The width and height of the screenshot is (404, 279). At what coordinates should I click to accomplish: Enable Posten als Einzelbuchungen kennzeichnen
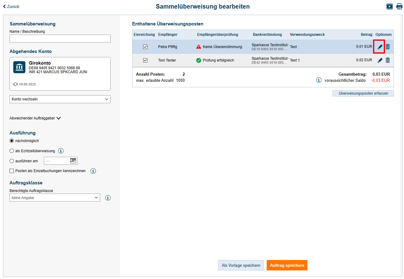point(11,171)
